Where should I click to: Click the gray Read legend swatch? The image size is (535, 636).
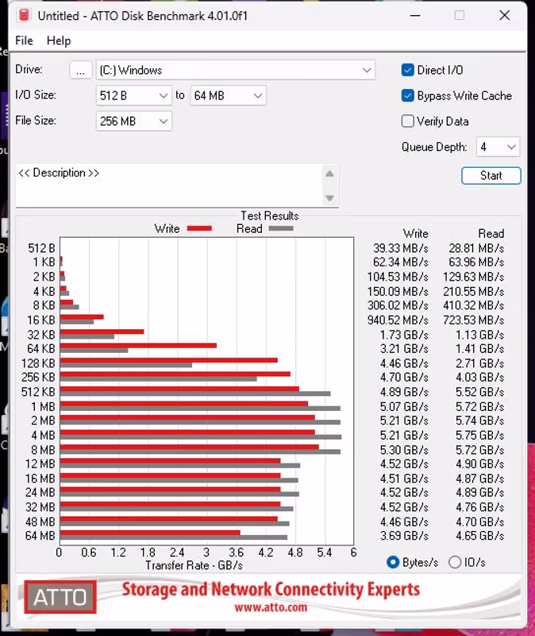[280, 229]
